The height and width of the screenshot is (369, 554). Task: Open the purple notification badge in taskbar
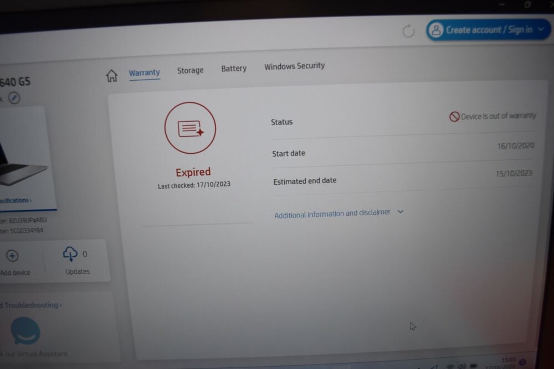point(522,362)
